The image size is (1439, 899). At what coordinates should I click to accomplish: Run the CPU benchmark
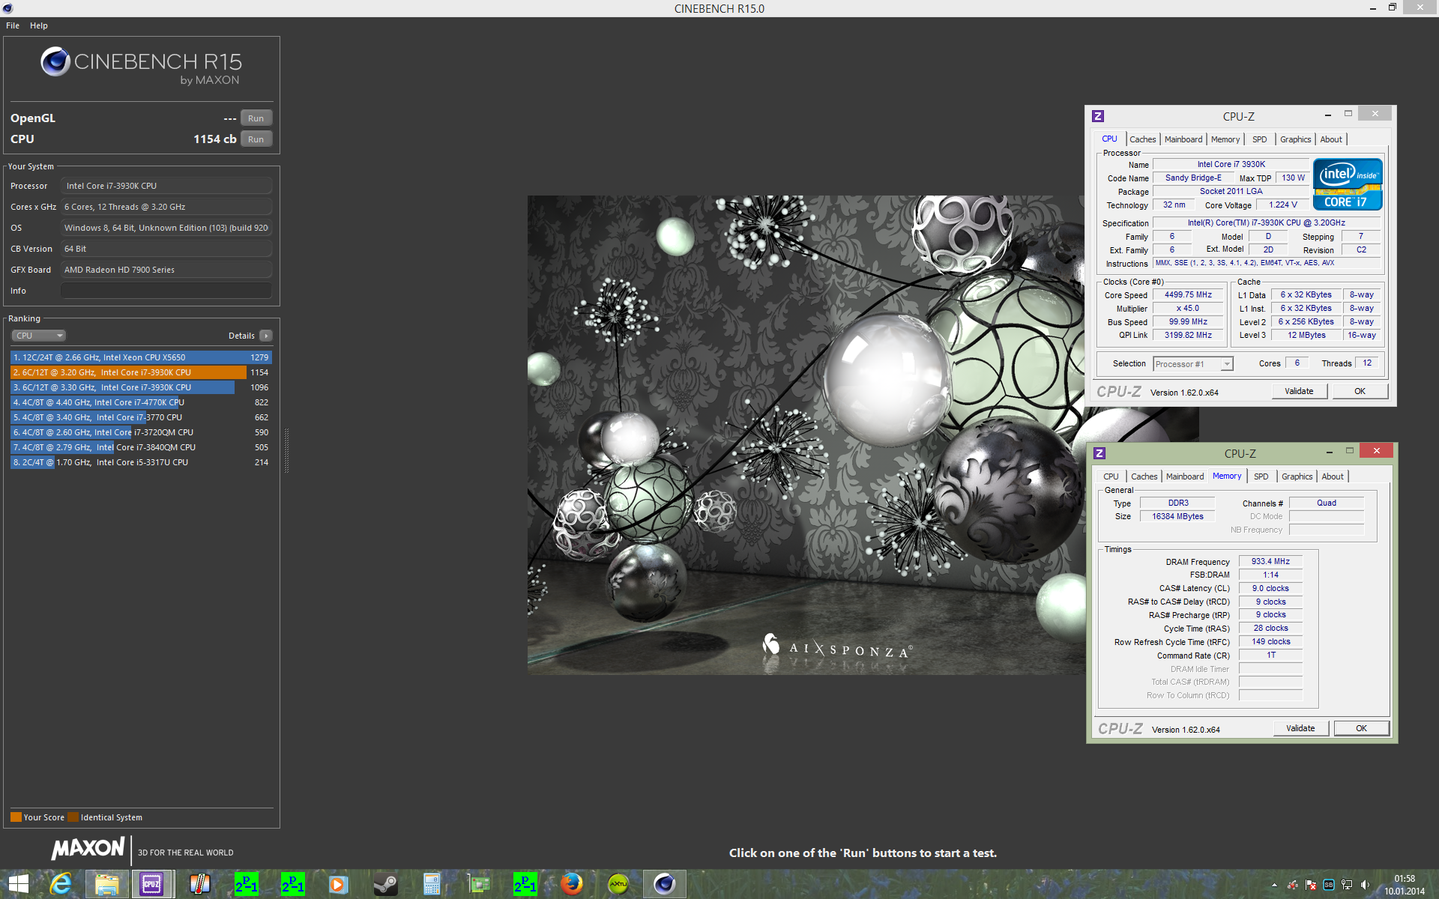click(256, 139)
